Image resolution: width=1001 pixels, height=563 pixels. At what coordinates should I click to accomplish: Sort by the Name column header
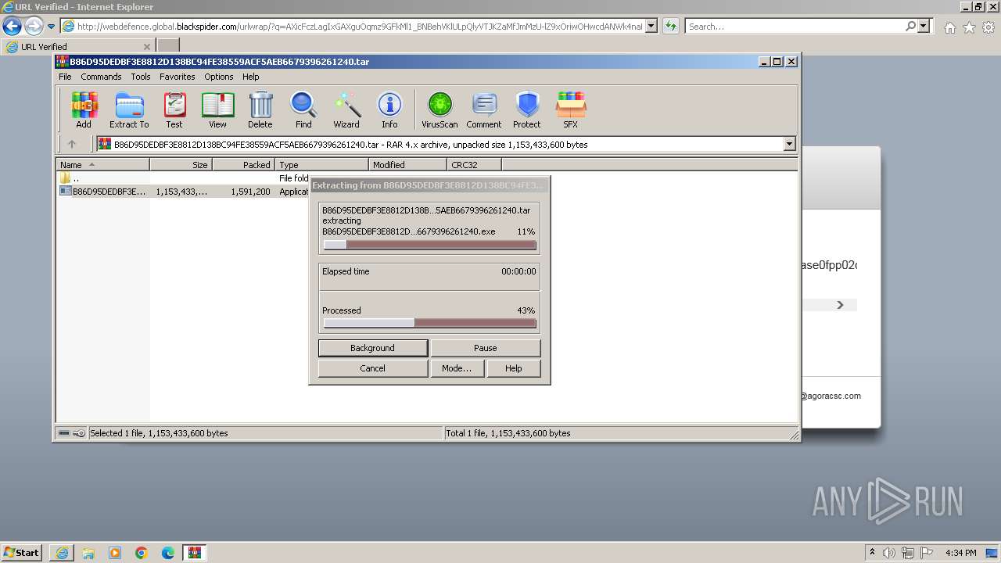(x=102, y=165)
